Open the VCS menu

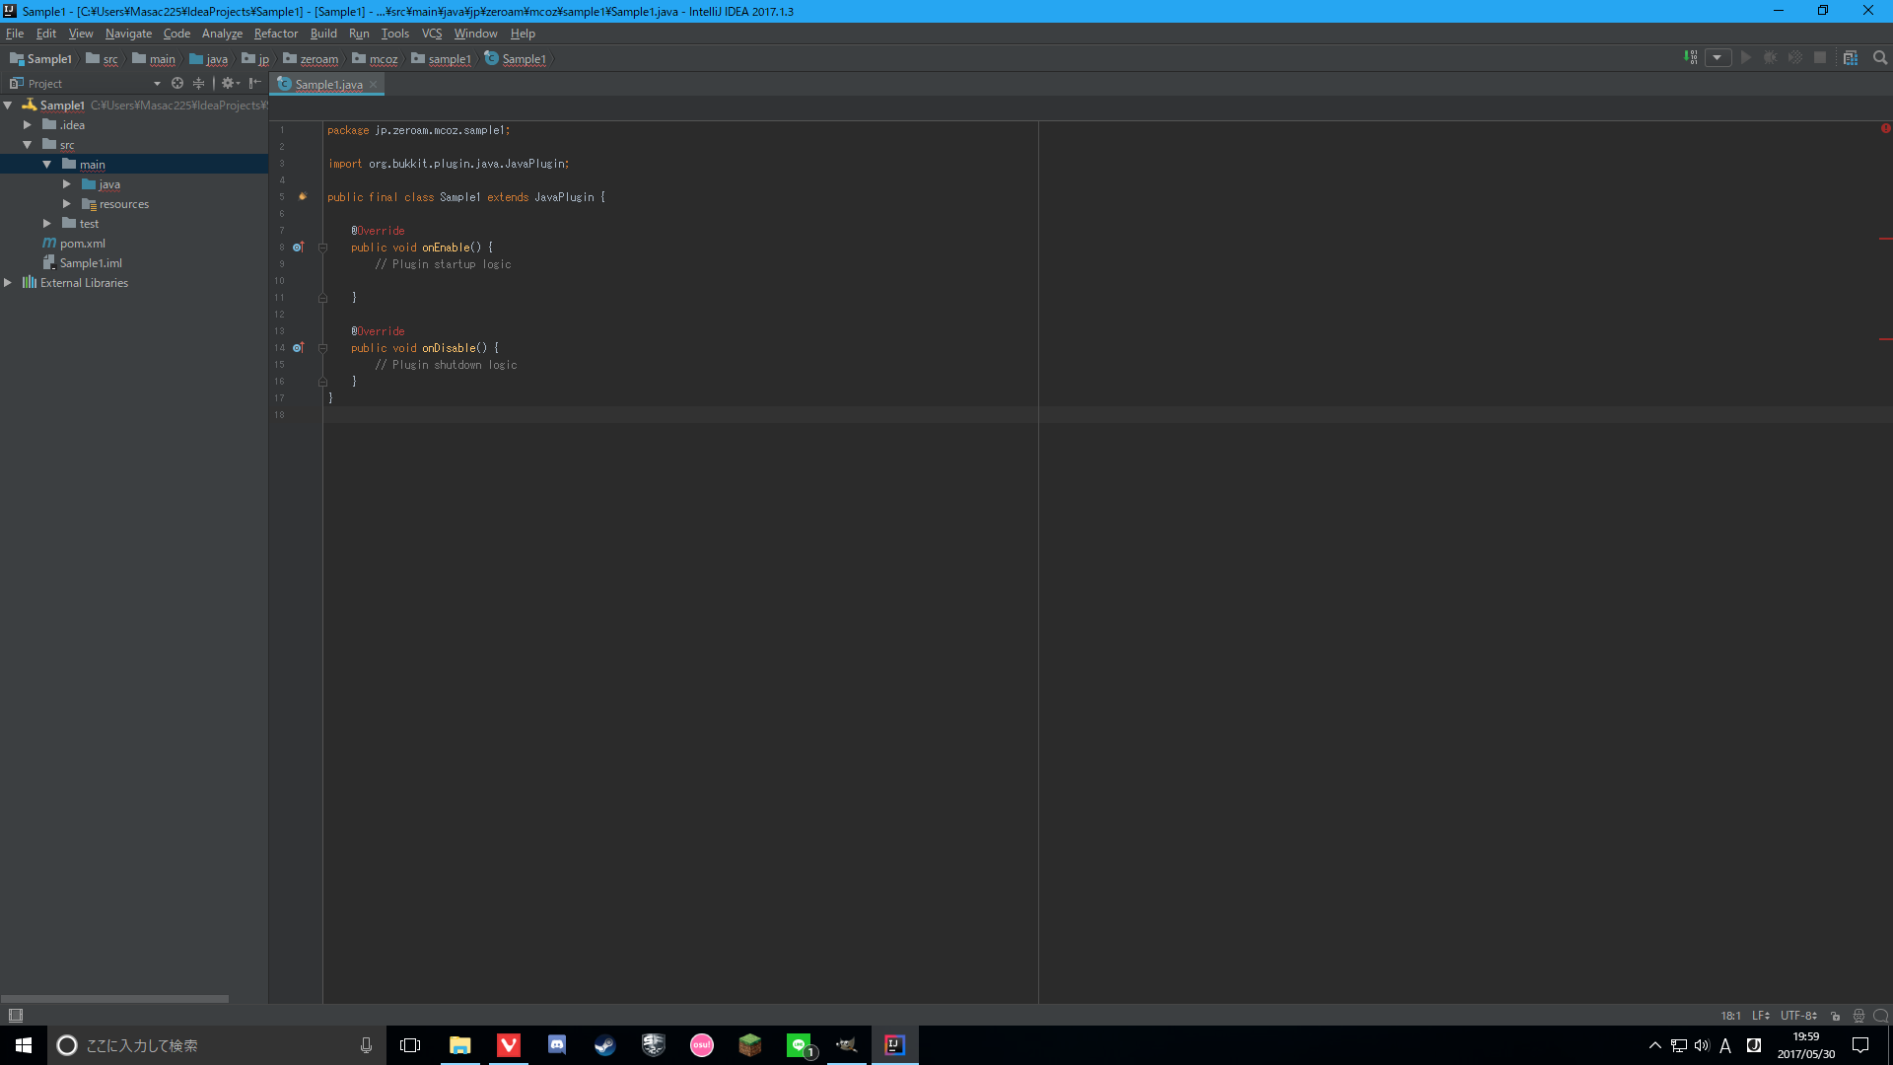coord(431,33)
